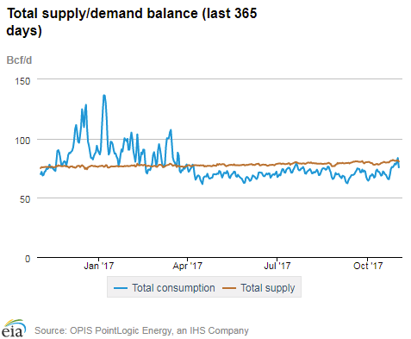Toggle the Total consumption legend entry
411x339 pixels.
click(x=165, y=288)
